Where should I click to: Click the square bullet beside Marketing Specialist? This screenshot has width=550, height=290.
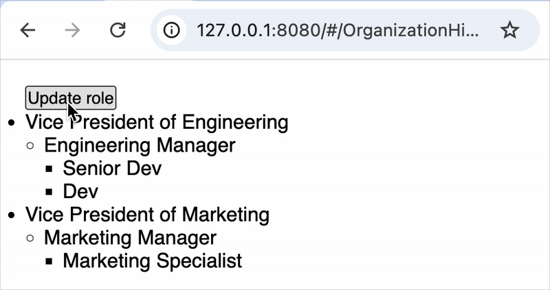click(x=49, y=261)
